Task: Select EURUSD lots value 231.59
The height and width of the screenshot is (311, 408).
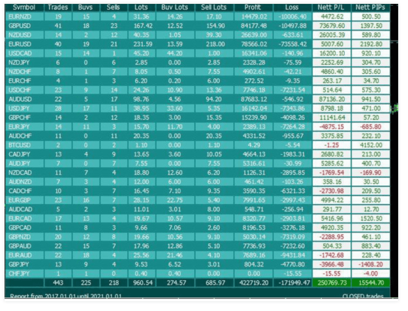Action: [x=142, y=44]
